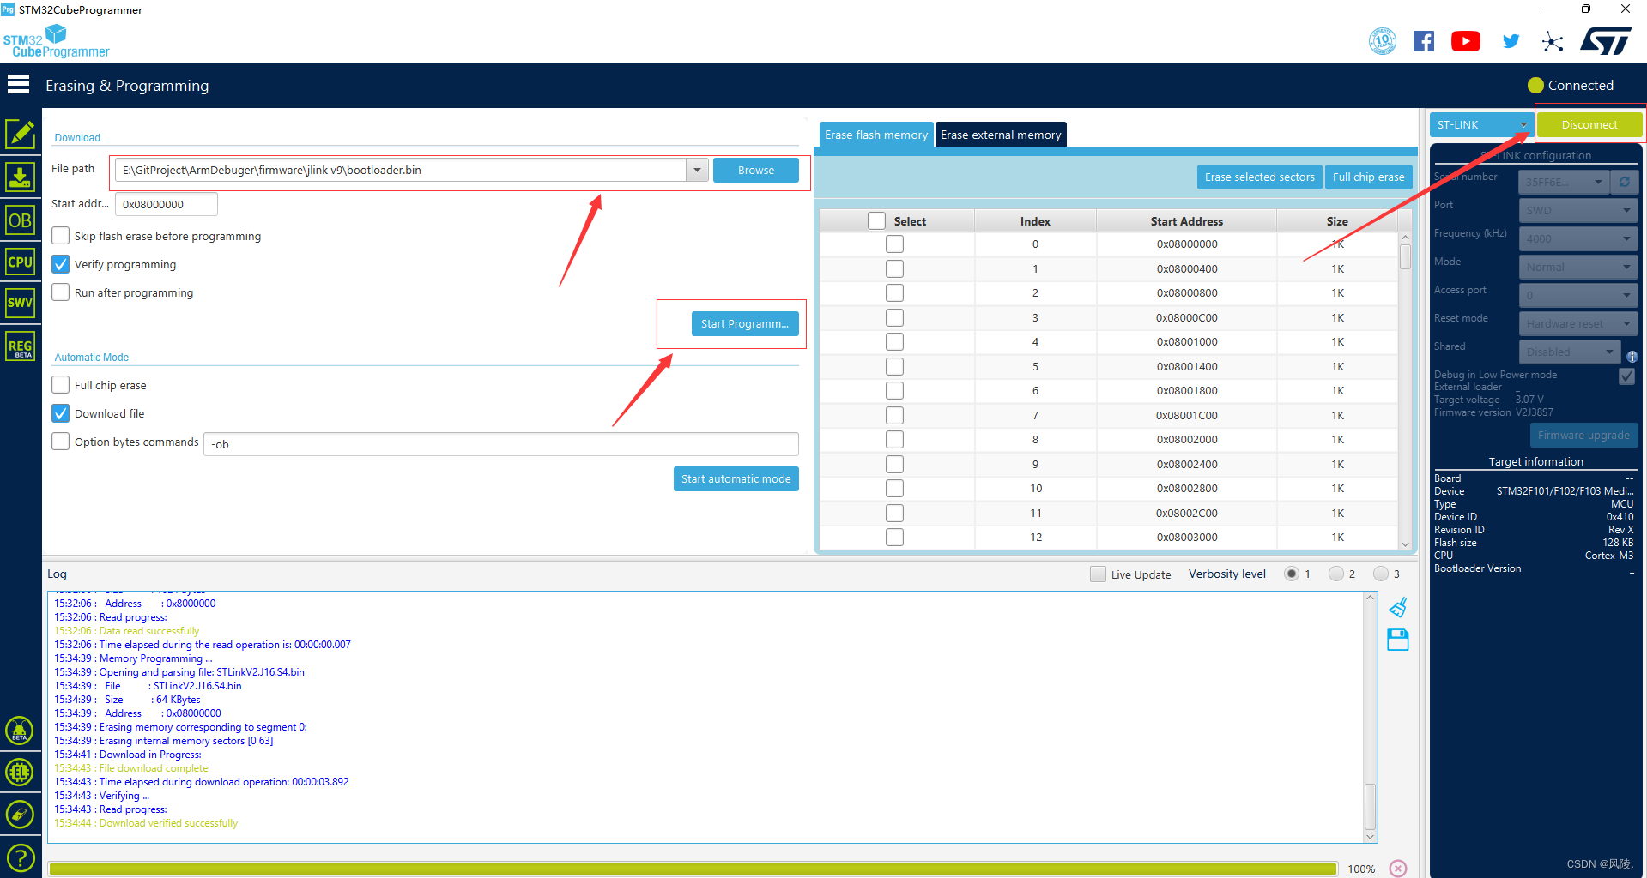Click Full chip erase button

1369,177
